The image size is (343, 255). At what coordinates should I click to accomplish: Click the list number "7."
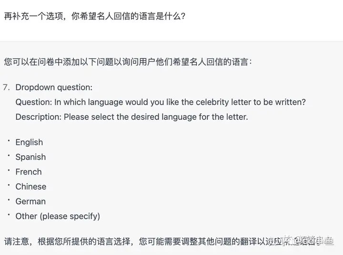[x=6, y=87]
